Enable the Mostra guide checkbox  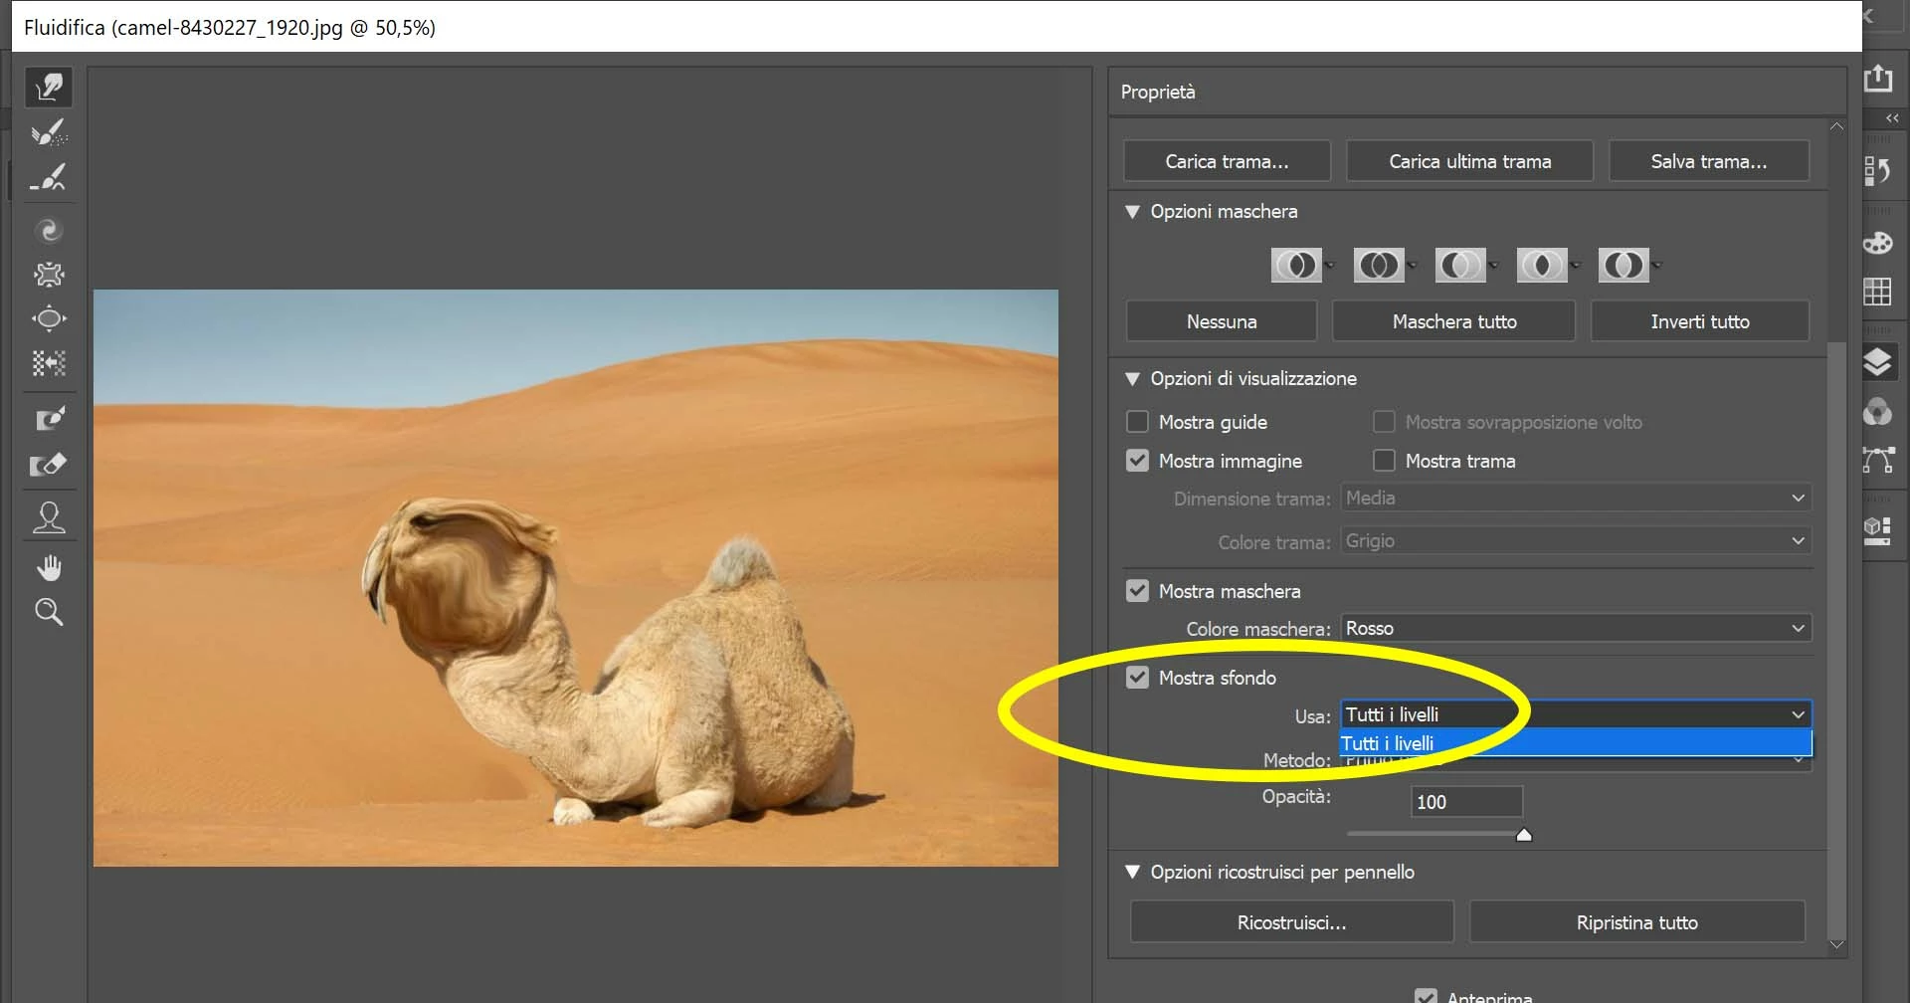(x=1137, y=422)
